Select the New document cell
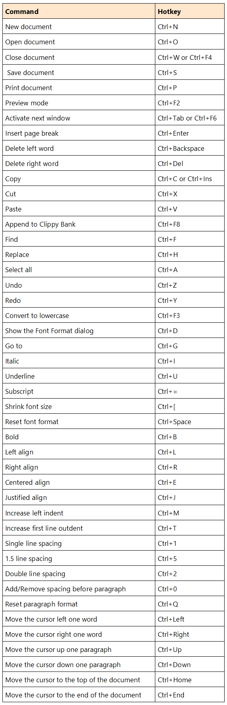Viewport: 227px width, 705px height. 79,27
